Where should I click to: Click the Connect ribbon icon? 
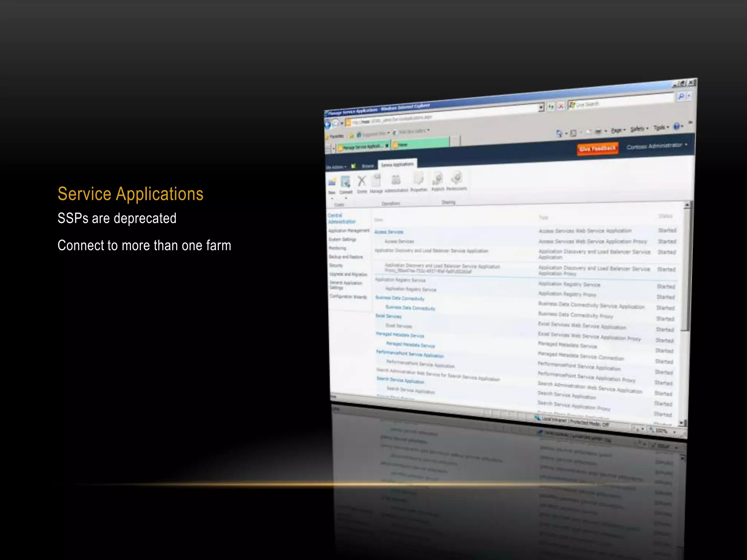click(x=345, y=182)
